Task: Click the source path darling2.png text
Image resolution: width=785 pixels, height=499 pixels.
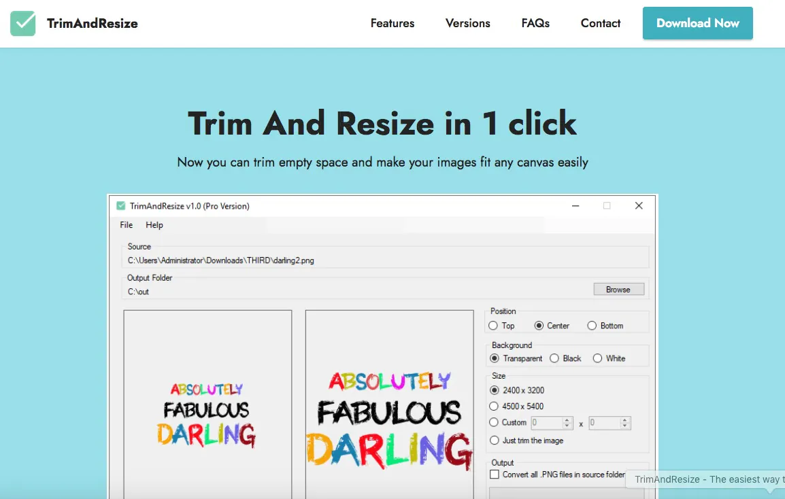Action: (x=221, y=260)
